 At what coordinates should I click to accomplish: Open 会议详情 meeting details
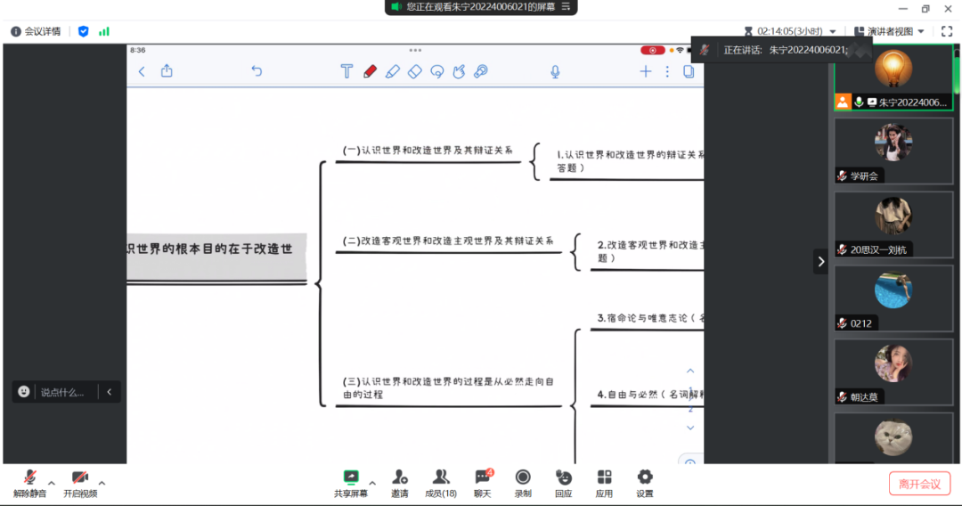click(36, 31)
